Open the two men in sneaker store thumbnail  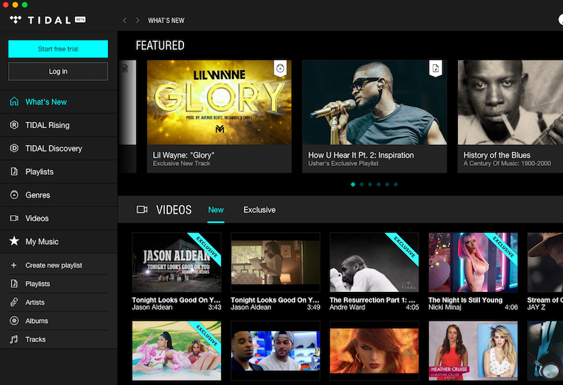click(275, 351)
